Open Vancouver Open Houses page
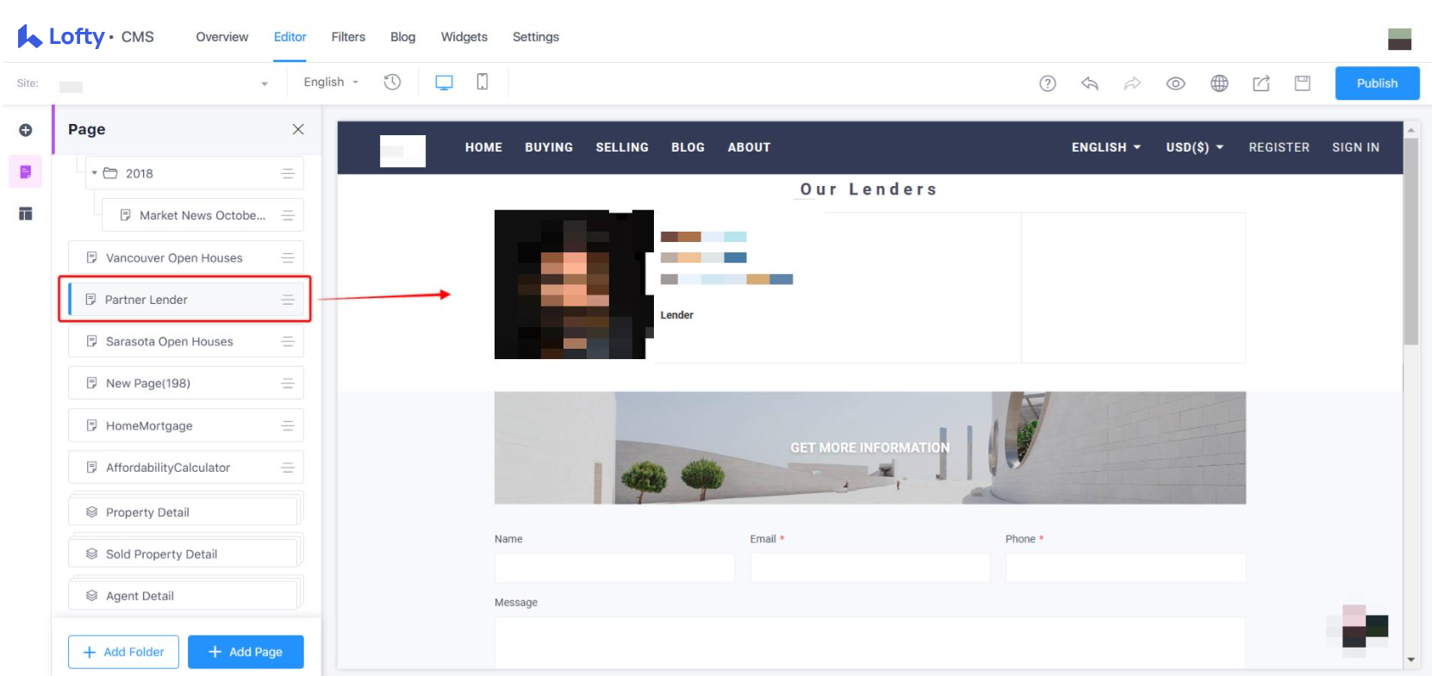The height and width of the screenshot is (676, 1432). [186, 257]
